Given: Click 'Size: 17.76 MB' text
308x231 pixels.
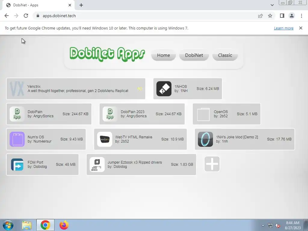Looking at the screenshot, I should 279,139.
